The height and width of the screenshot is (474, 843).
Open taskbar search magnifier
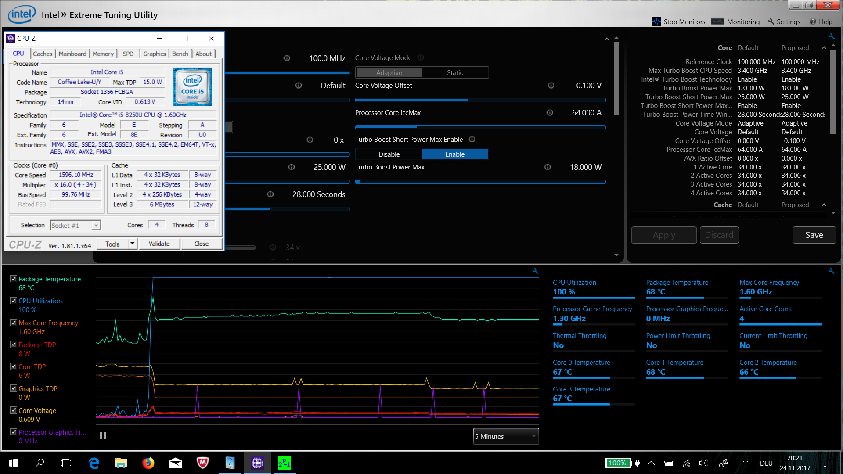click(40, 463)
